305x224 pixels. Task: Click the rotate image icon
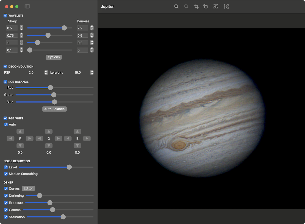pyautogui.click(x=206, y=6)
